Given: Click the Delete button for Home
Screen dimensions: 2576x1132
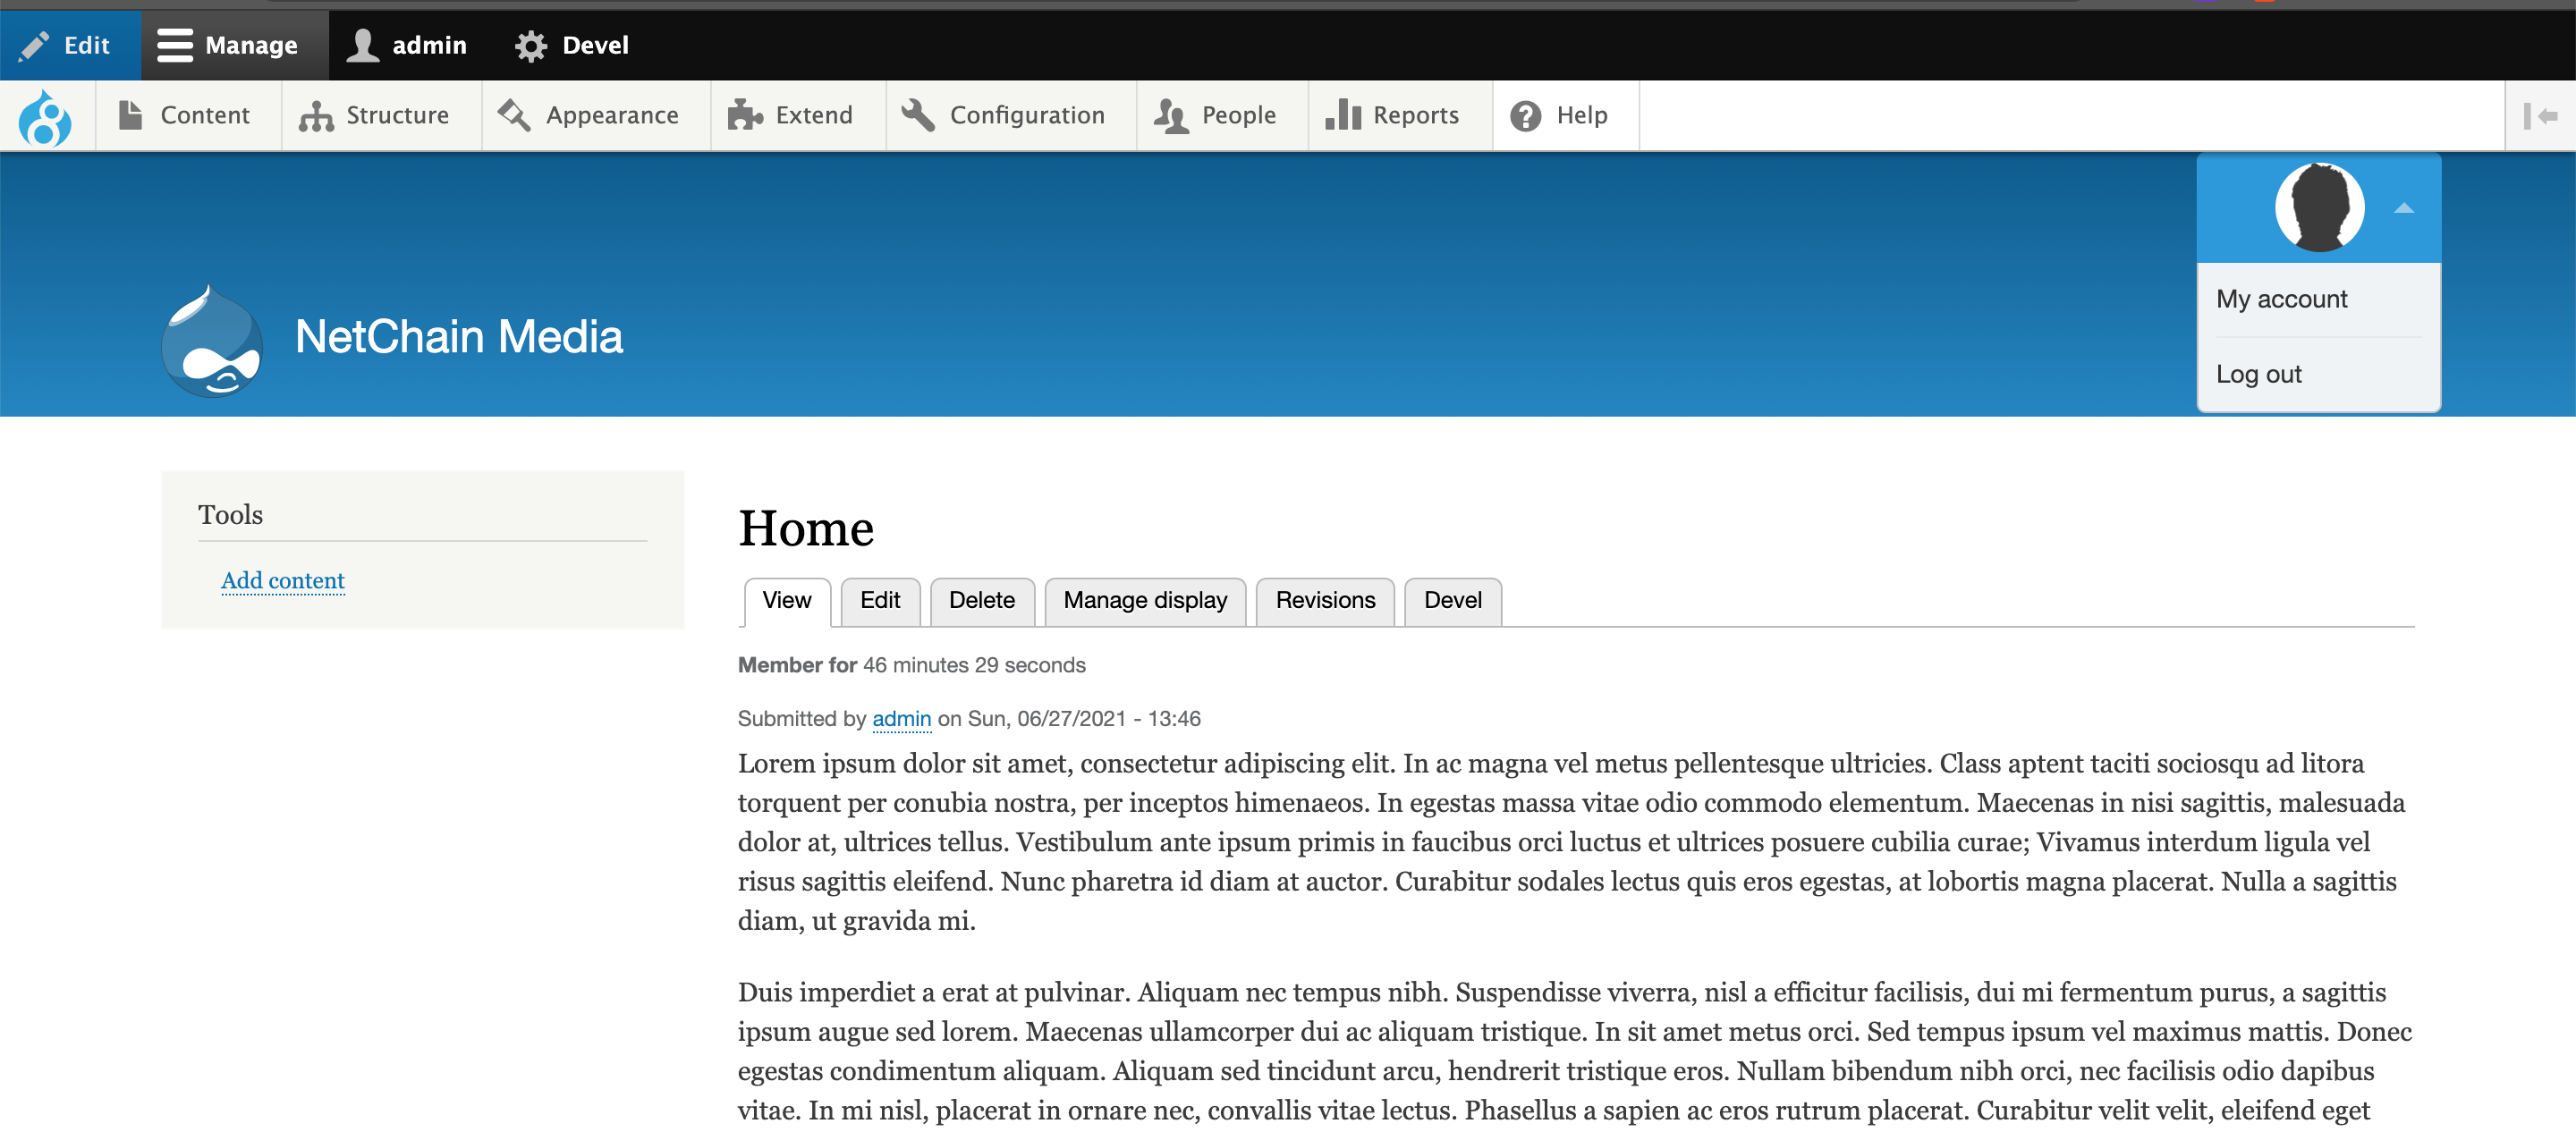Looking at the screenshot, I should [979, 600].
